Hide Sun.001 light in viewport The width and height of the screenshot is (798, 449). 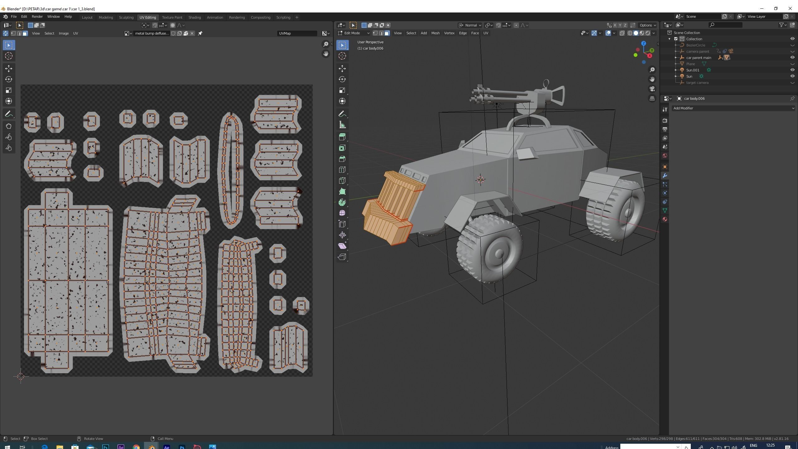click(792, 70)
